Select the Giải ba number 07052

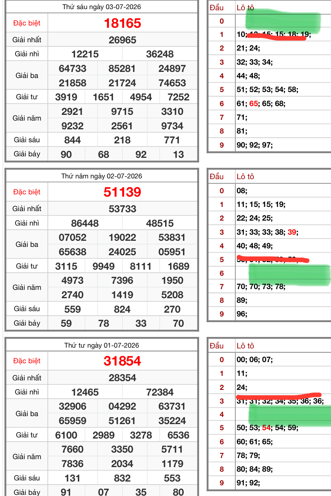click(x=73, y=237)
